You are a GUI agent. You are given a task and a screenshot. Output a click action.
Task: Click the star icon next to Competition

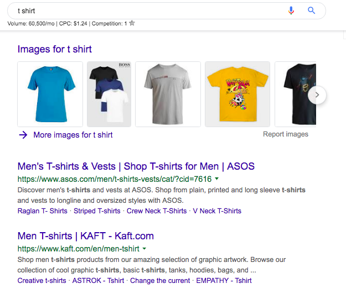click(x=132, y=23)
